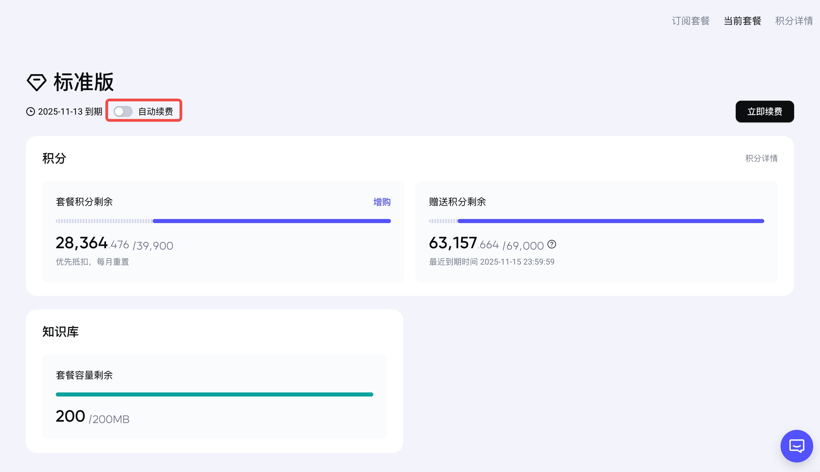This screenshot has width=820, height=472.
Task: Switch to the 订阅套餐 tab
Action: 690,21
